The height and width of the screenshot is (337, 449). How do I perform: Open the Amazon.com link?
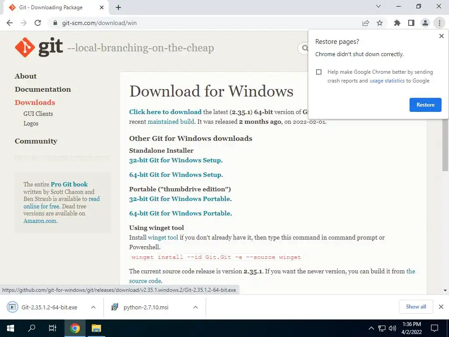point(40,221)
